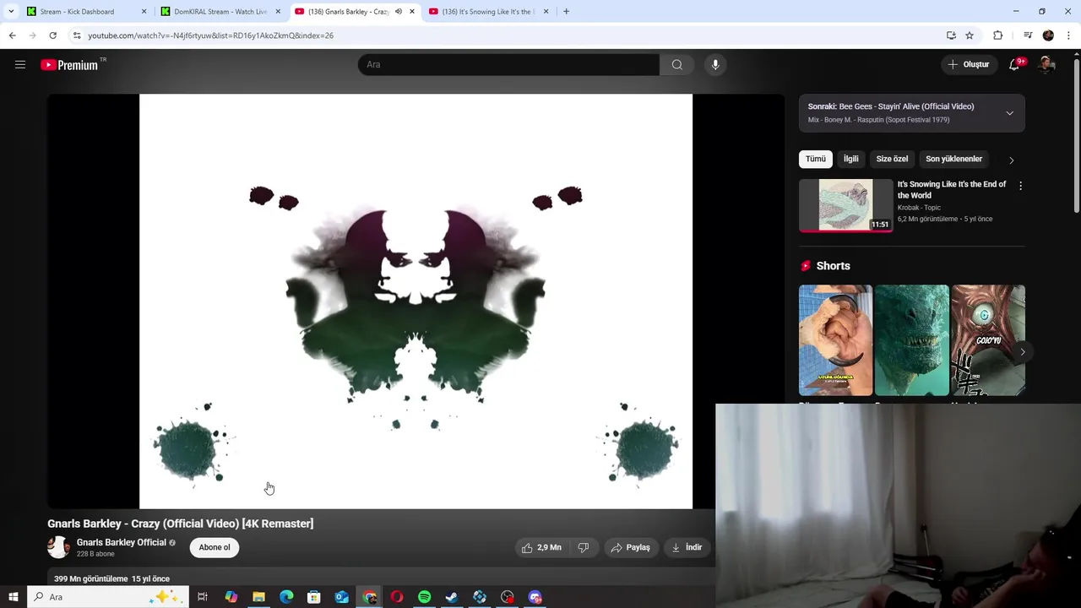Open Chrome profile avatar
Viewport: 1081px width, 608px height.
[x=1048, y=35]
